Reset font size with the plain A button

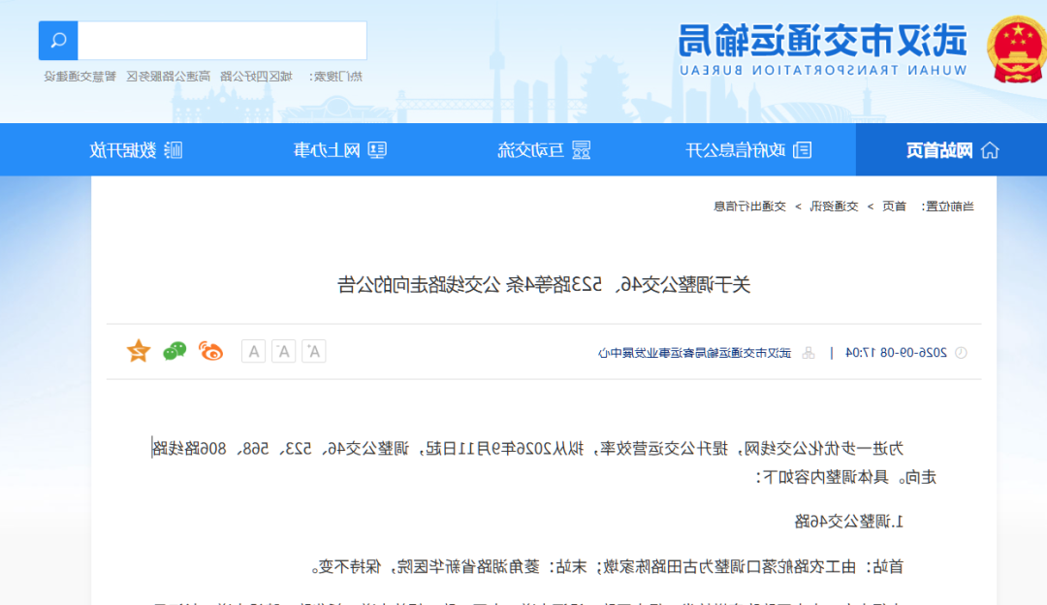click(254, 351)
